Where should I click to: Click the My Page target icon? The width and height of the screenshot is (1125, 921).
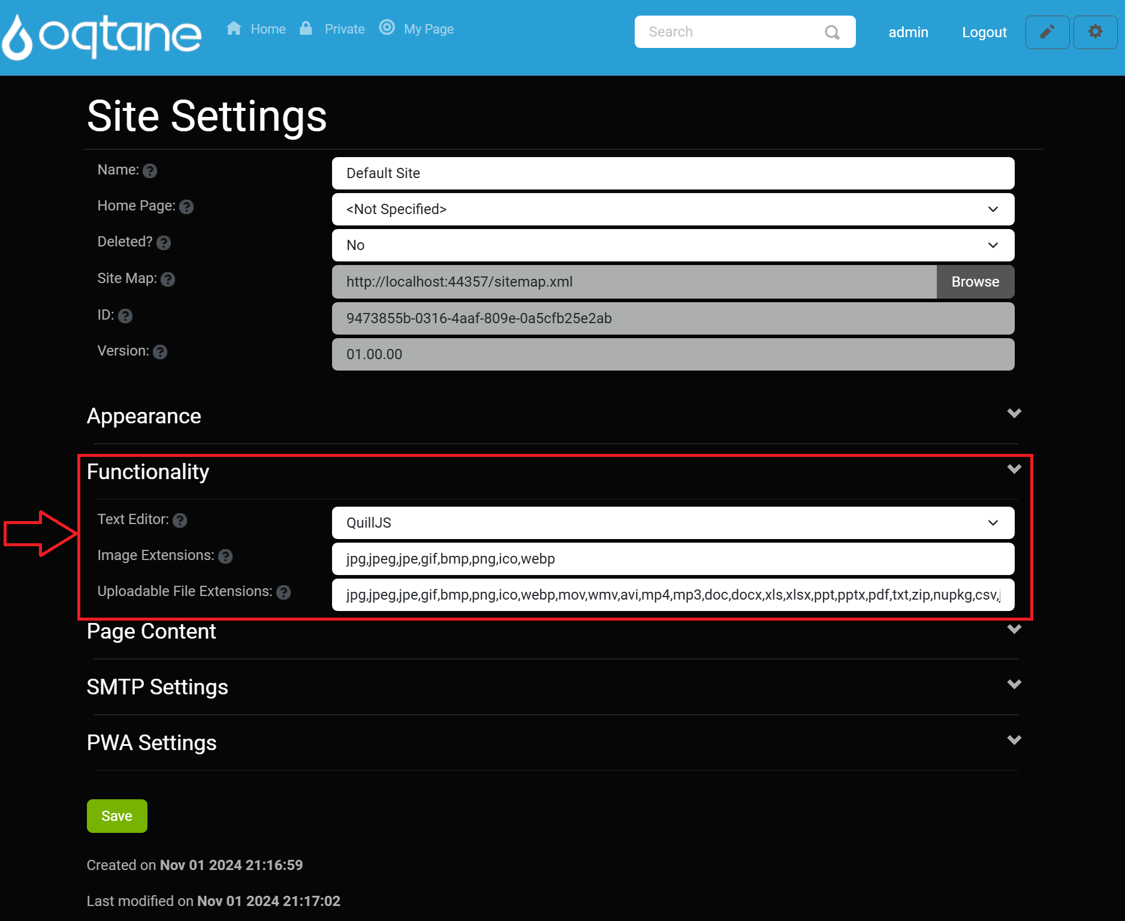pos(387,28)
